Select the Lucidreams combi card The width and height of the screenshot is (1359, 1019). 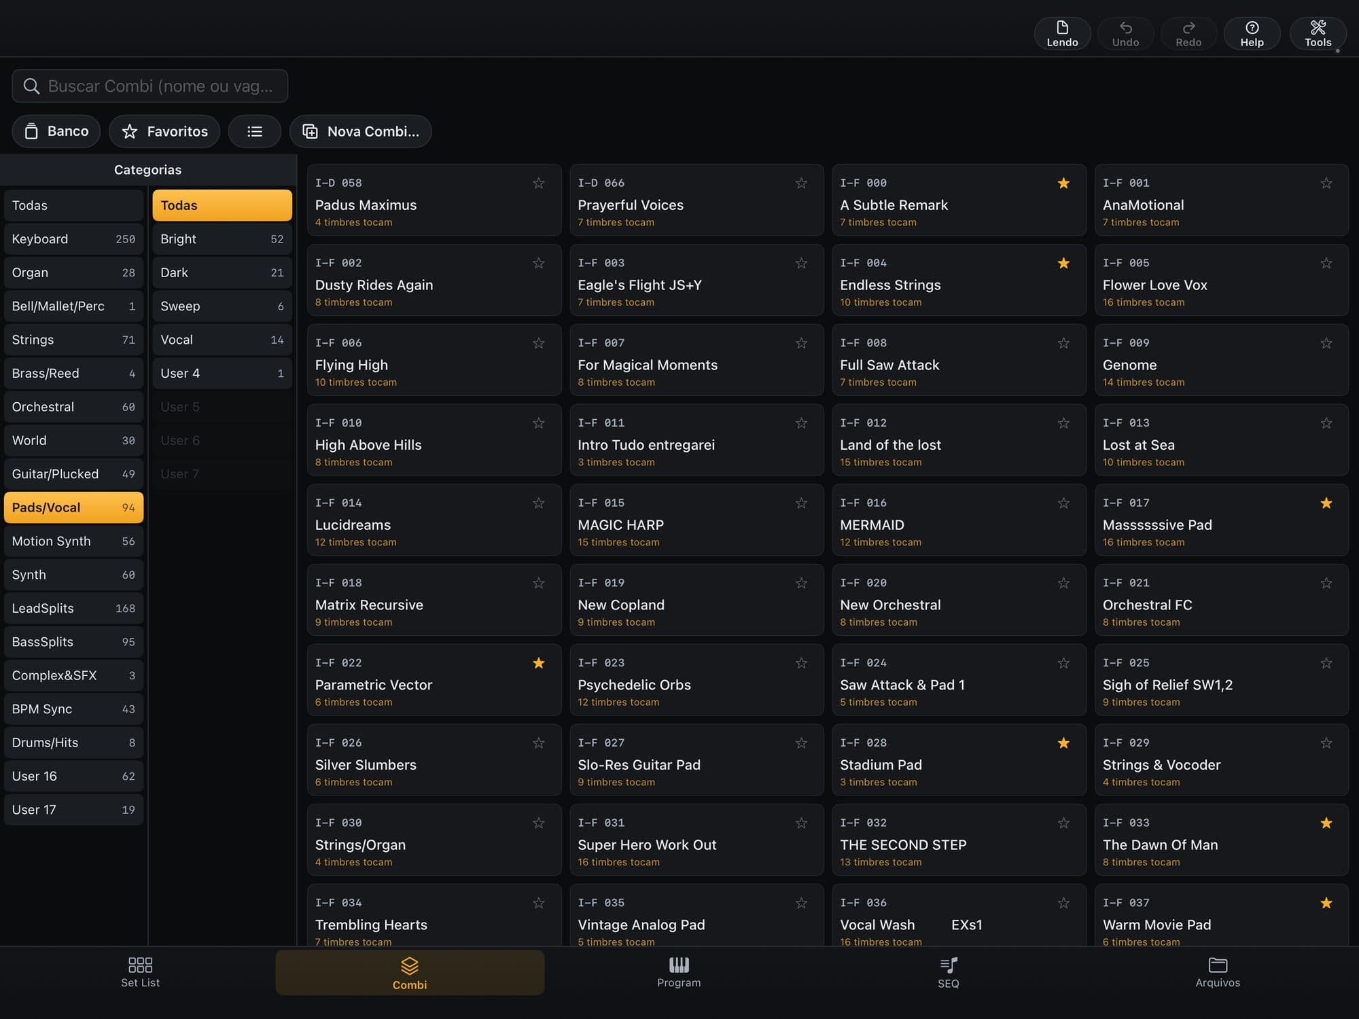(434, 520)
